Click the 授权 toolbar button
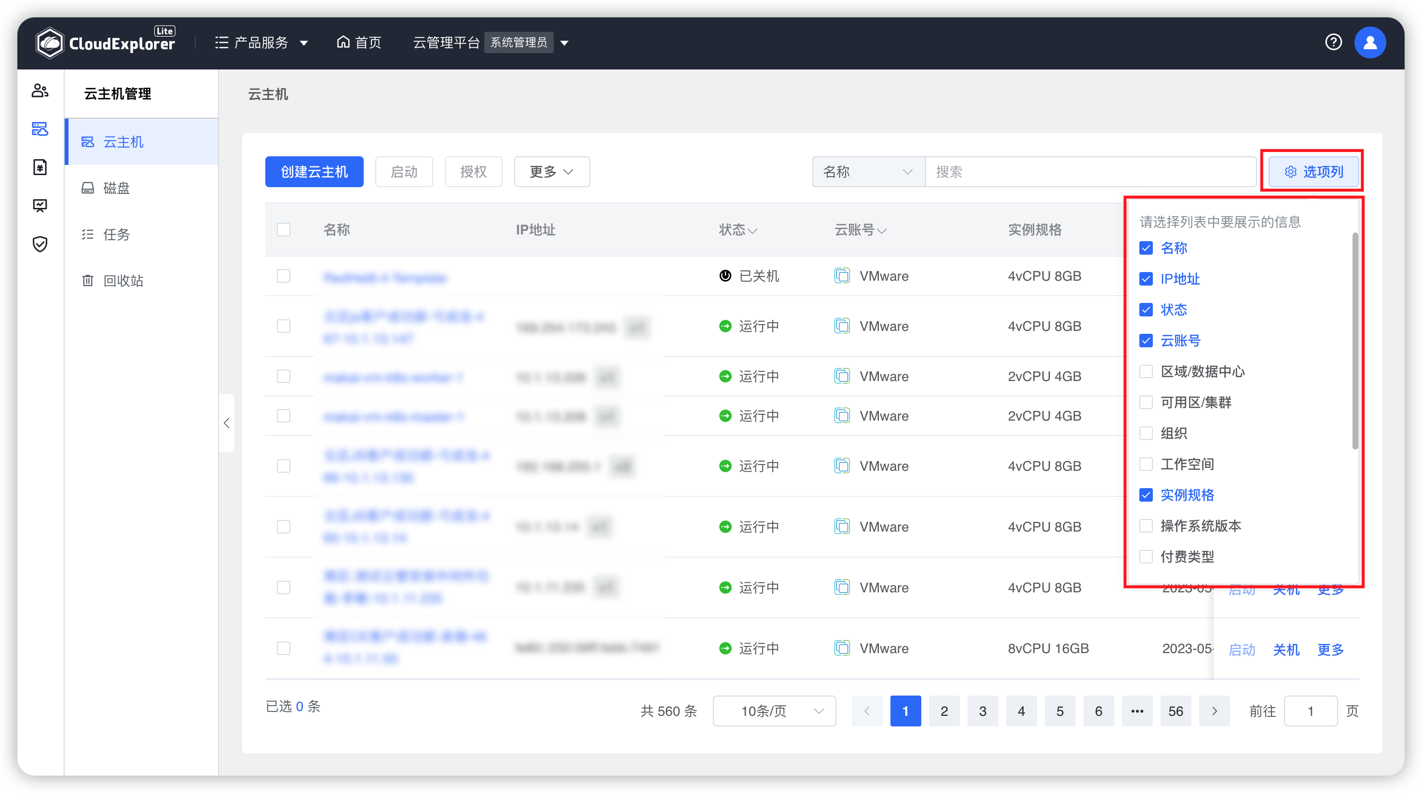Image resolution: width=1422 pixels, height=793 pixels. click(x=474, y=172)
